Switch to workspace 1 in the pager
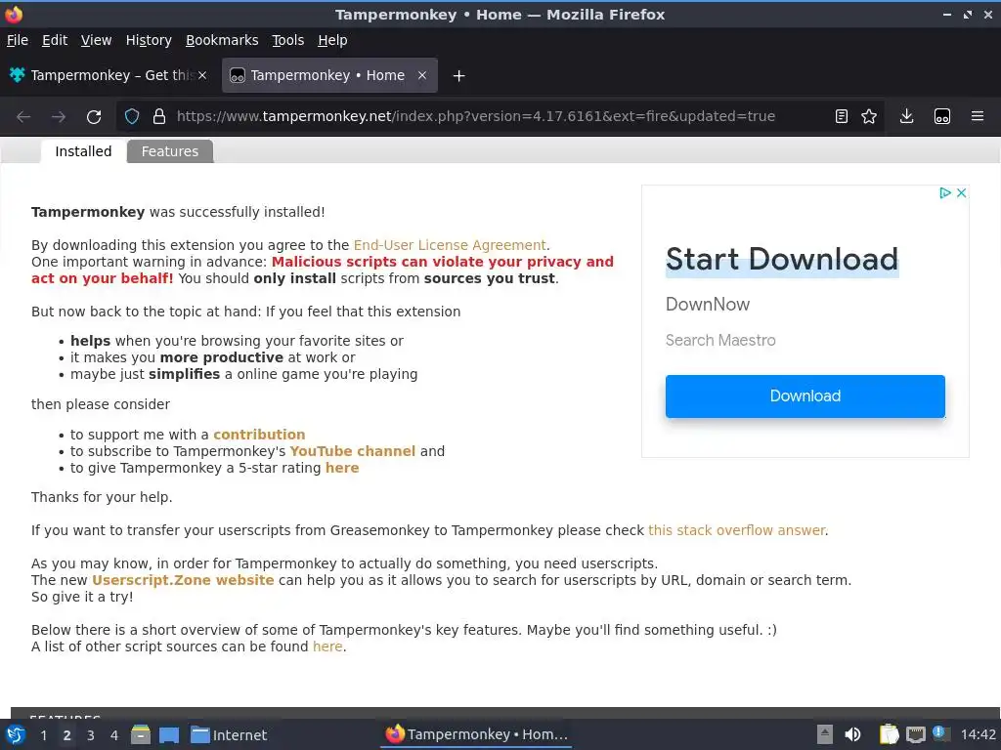1001x750 pixels. (43, 735)
